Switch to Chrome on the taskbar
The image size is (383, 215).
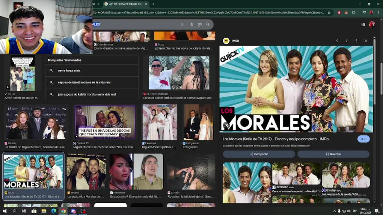coord(64,211)
